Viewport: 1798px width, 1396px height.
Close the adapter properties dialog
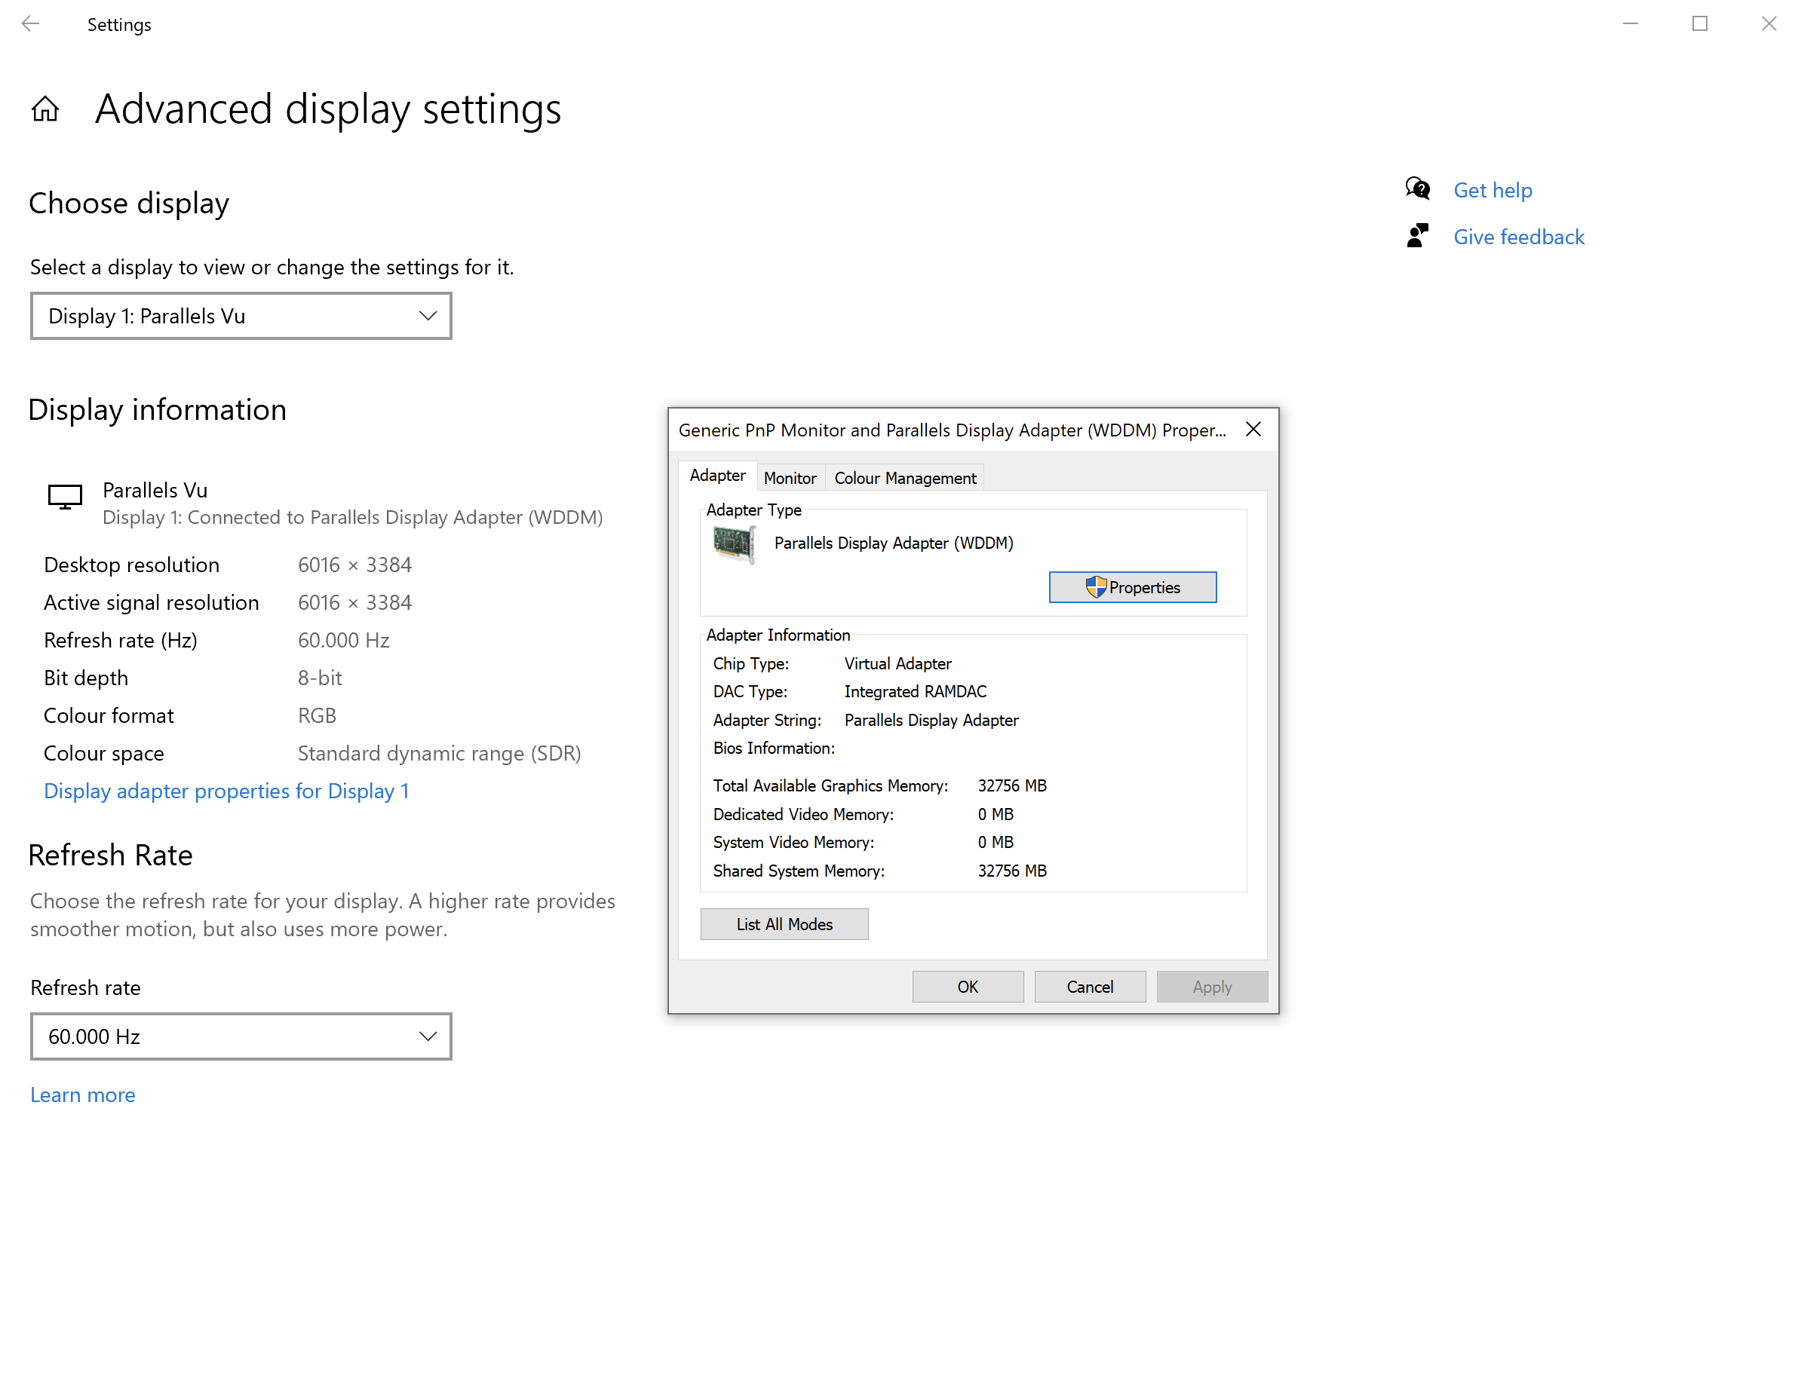coord(1253,430)
